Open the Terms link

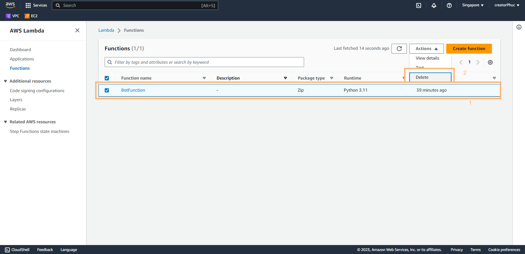click(x=476, y=250)
